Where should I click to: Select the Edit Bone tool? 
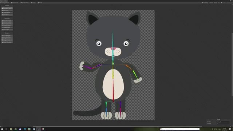pyautogui.click(x=7, y=11)
